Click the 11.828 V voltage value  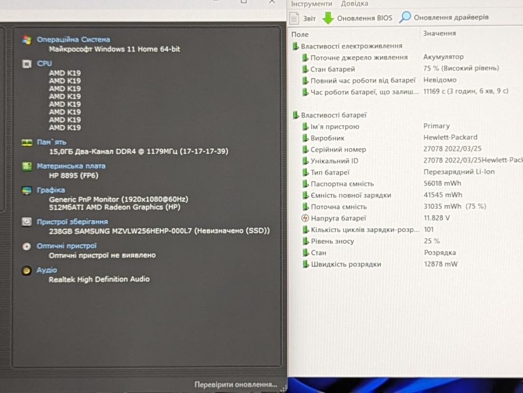[436, 218]
